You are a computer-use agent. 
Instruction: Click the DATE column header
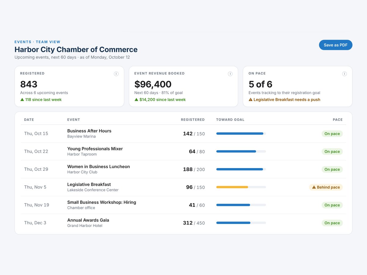click(x=29, y=120)
